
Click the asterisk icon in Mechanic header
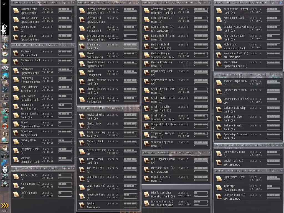tap(196, 153)
